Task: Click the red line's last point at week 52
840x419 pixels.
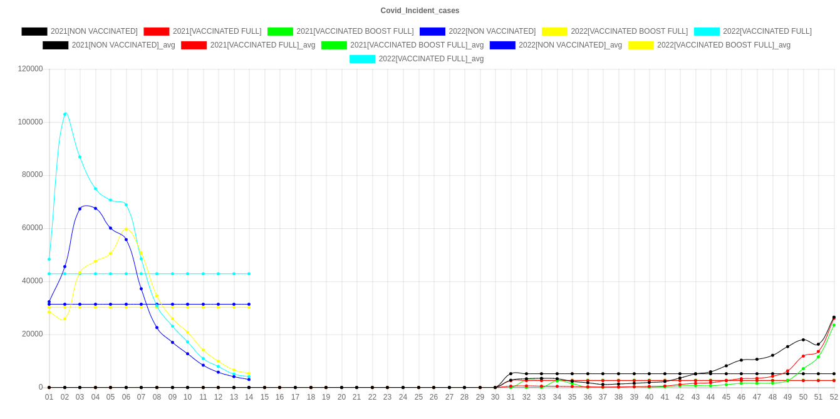Action: pyautogui.click(x=834, y=320)
